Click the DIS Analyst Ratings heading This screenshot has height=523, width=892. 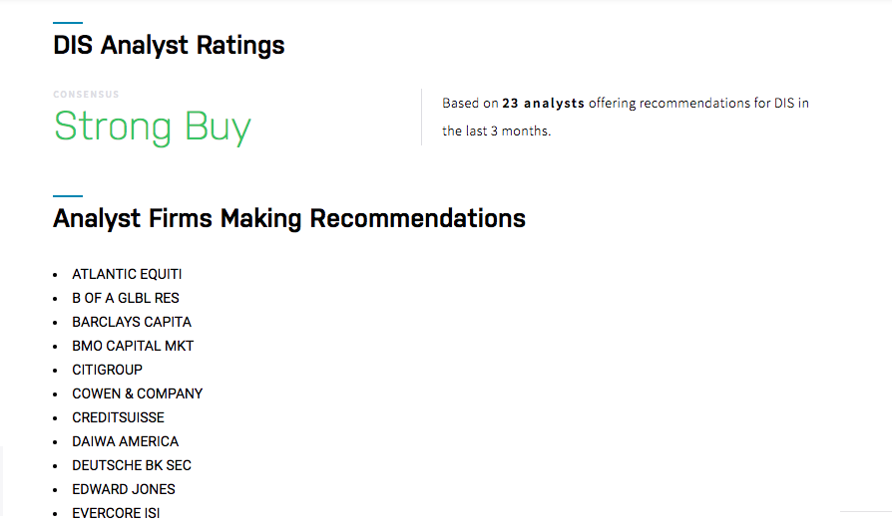pos(169,46)
